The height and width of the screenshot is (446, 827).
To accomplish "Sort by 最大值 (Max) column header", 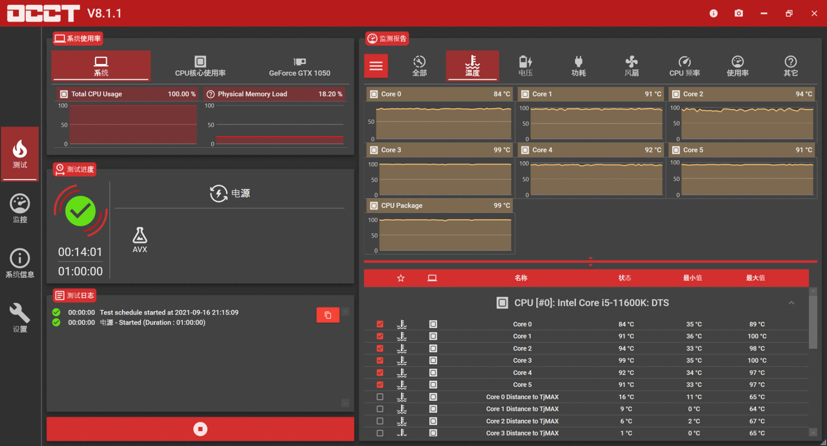I will coord(755,278).
